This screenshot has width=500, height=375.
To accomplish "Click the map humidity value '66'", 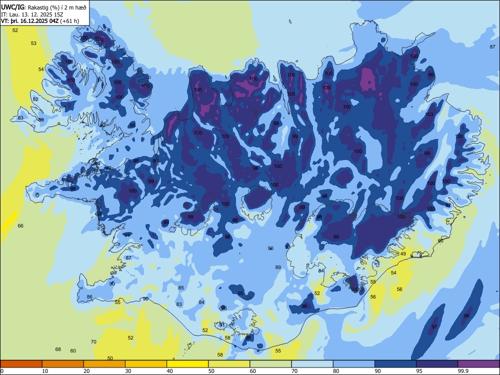I will click(x=20, y=226).
